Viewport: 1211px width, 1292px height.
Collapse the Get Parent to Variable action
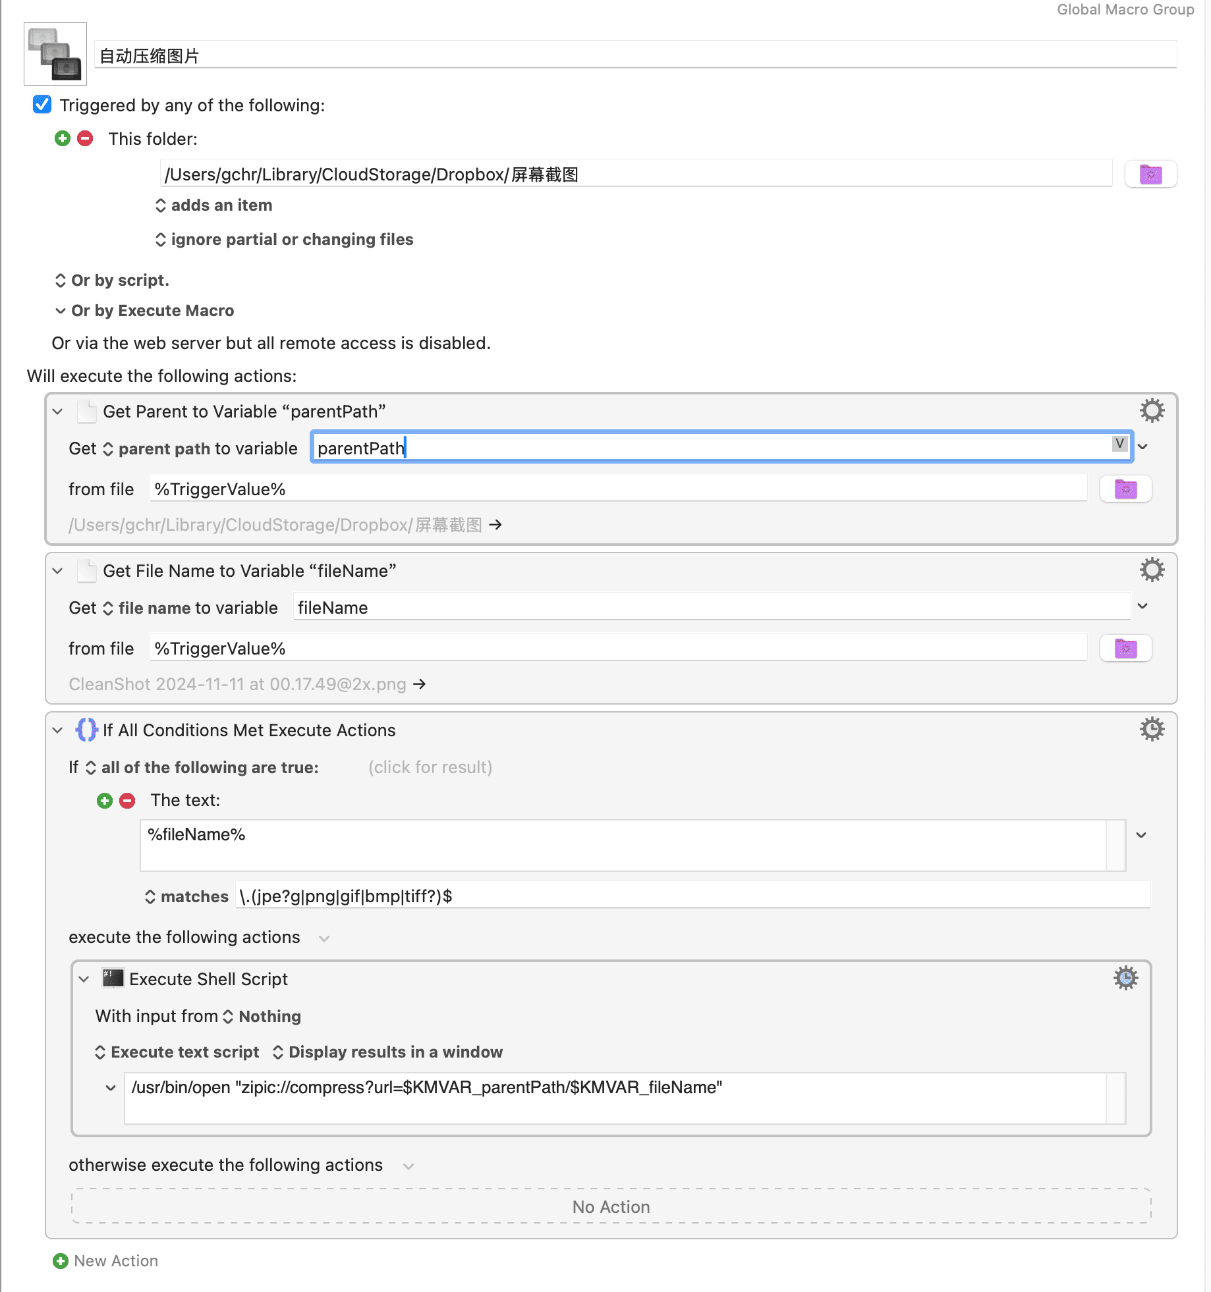coord(58,412)
